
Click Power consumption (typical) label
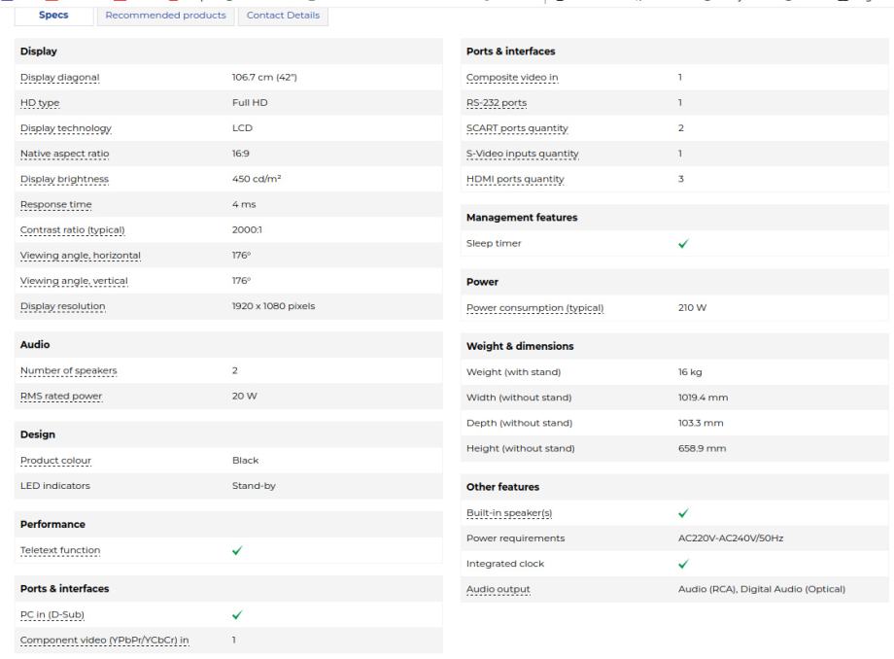[534, 308]
